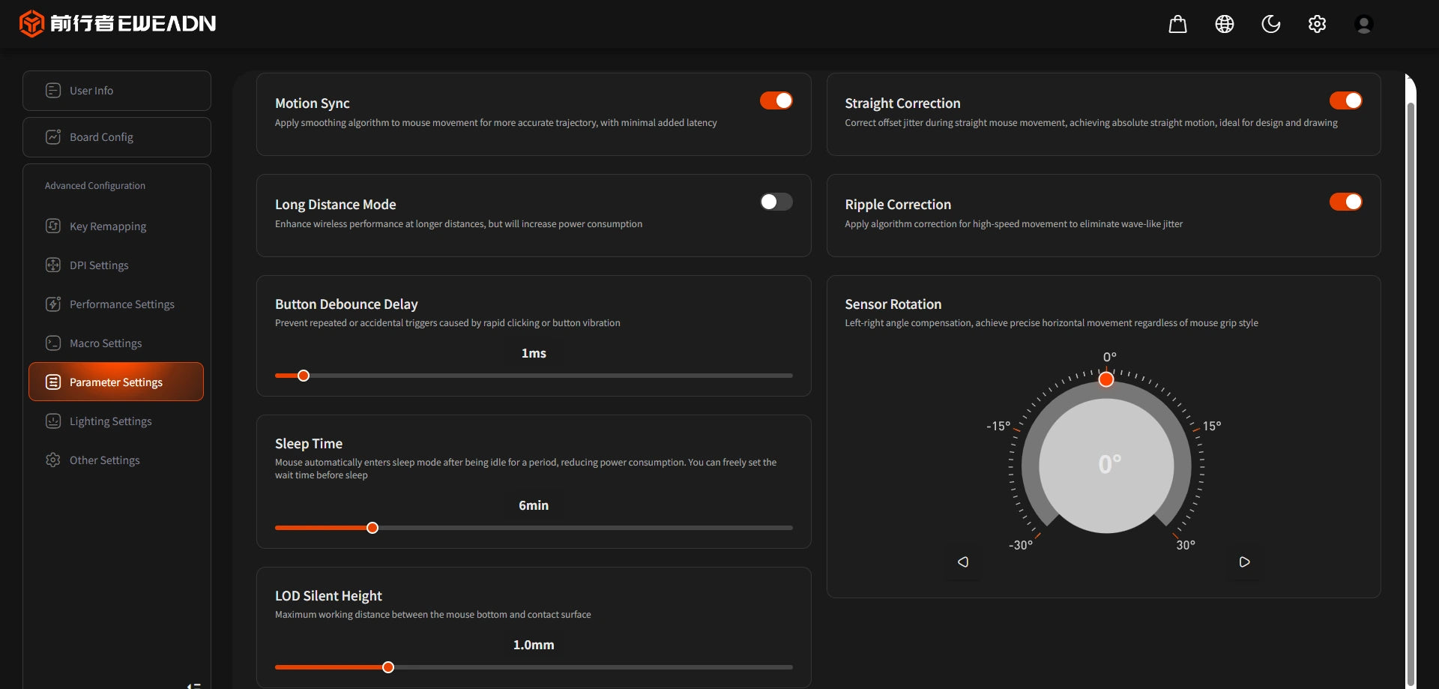Open Other Settings
The image size is (1439, 689).
point(116,460)
